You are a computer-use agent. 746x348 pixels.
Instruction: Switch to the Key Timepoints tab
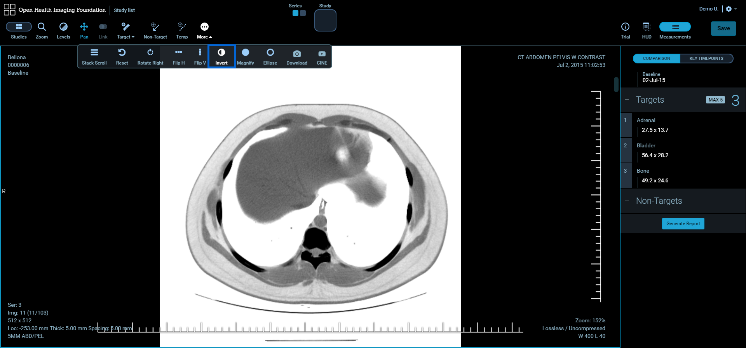pyautogui.click(x=706, y=58)
